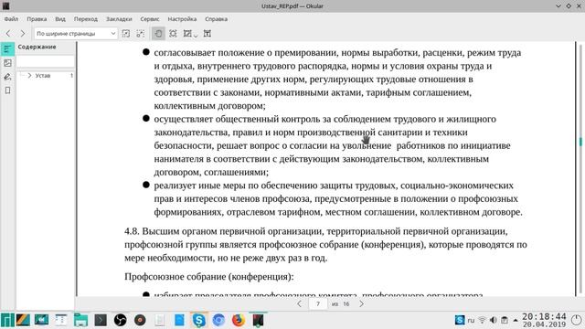Switch the keyboard layout indicator ru
This screenshot has width=585, height=329.
(x=472, y=320)
